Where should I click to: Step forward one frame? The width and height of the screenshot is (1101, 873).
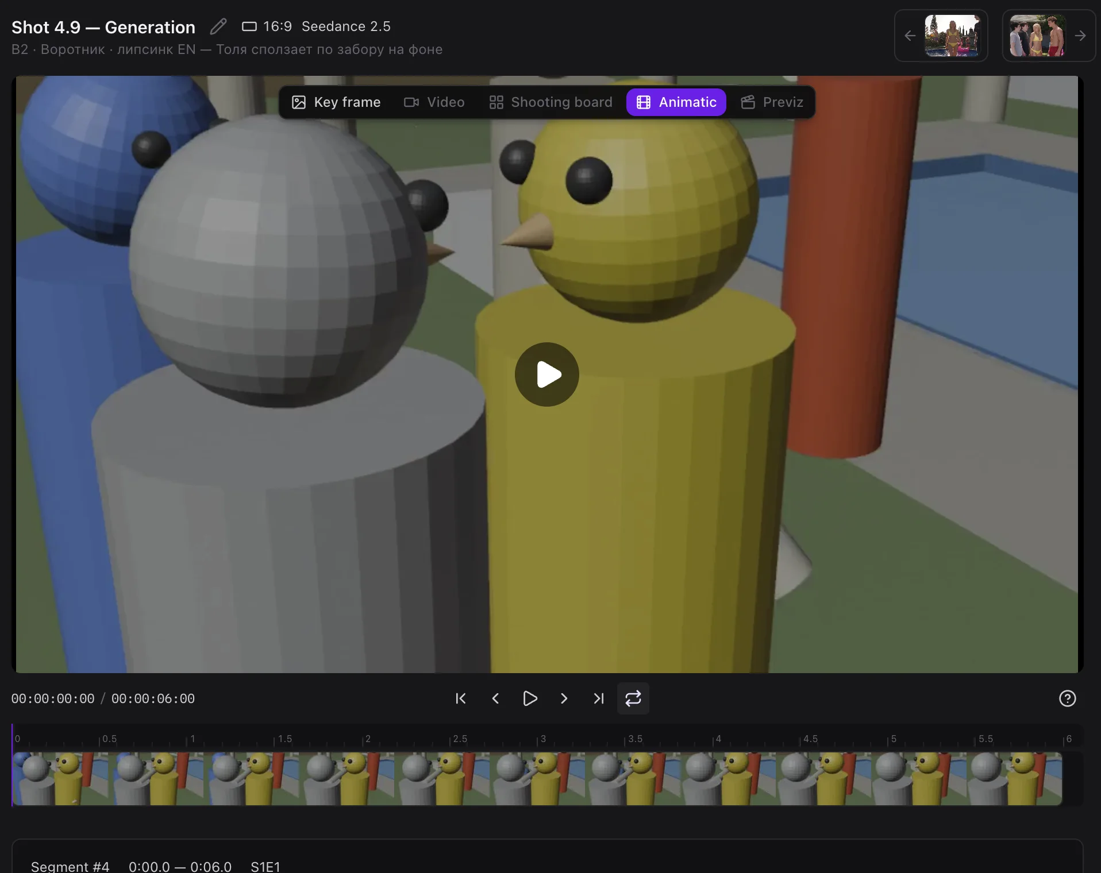click(x=564, y=698)
